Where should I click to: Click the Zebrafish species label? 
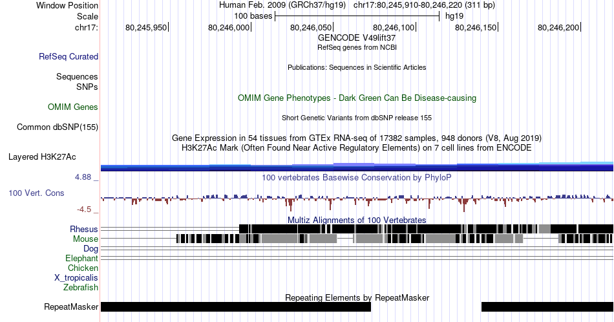coord(81,287)
